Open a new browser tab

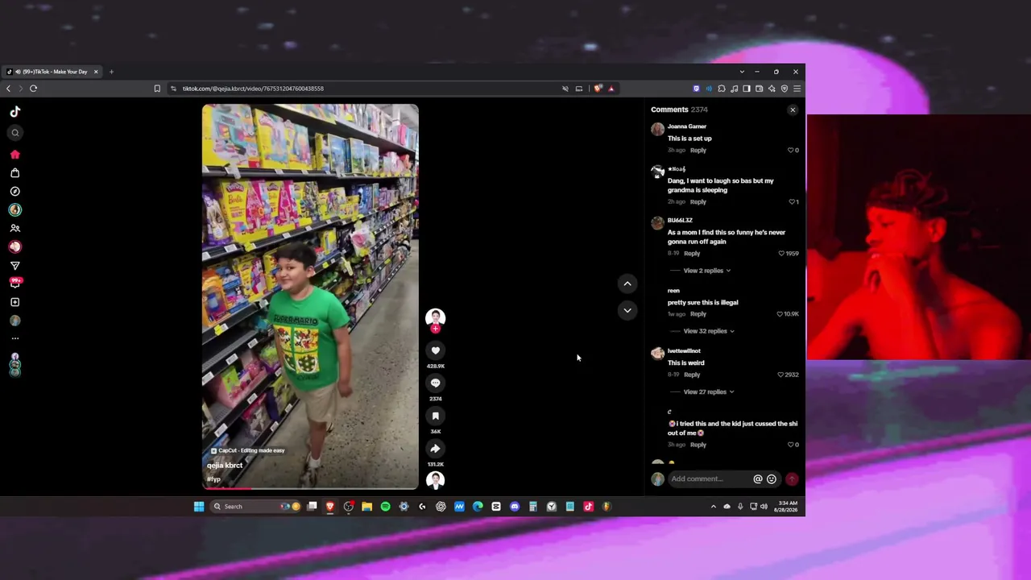coord(111,72)
